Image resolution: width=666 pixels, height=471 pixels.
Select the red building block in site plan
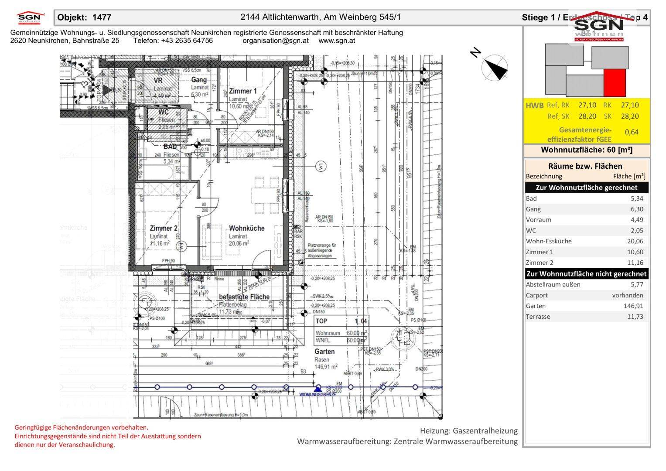[x=615, y=82]
